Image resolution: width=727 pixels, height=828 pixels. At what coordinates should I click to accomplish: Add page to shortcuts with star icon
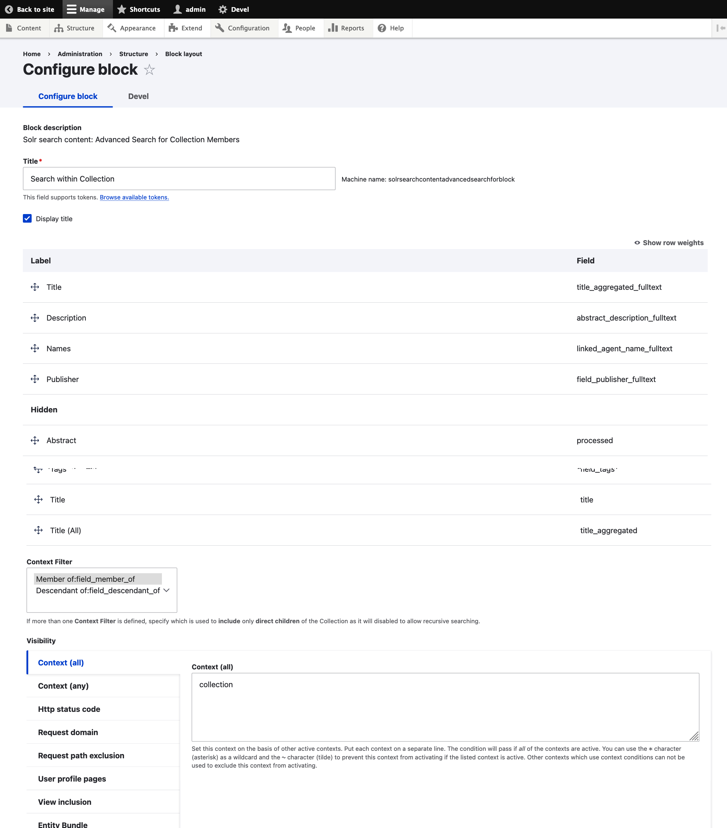tap(149, 70)
